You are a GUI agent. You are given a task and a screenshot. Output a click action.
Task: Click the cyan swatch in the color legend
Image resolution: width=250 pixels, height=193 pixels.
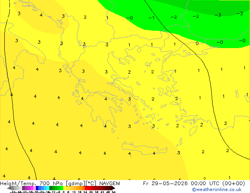[x=48, y=188]
